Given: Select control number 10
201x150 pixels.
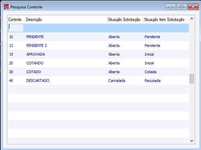Looking at the screenshot, I should click(x=11, y=37).
